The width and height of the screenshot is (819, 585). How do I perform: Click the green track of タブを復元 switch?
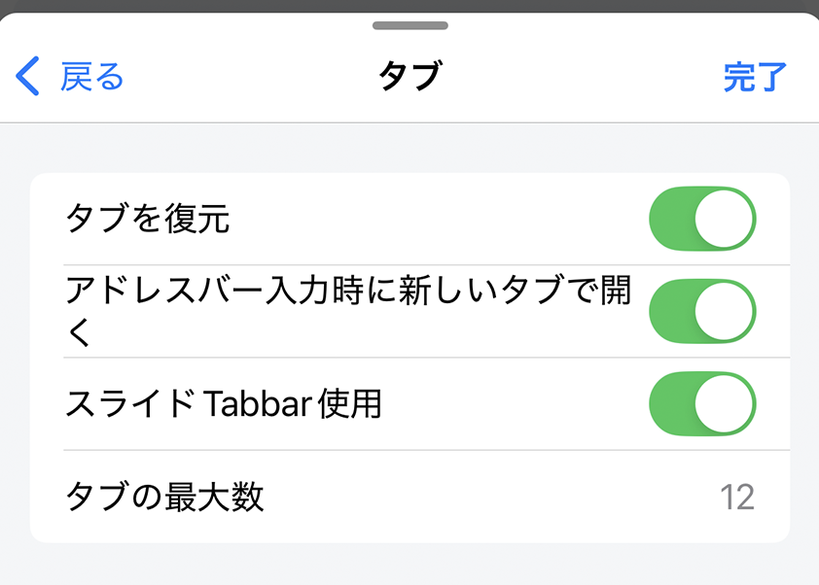[671, 219]
